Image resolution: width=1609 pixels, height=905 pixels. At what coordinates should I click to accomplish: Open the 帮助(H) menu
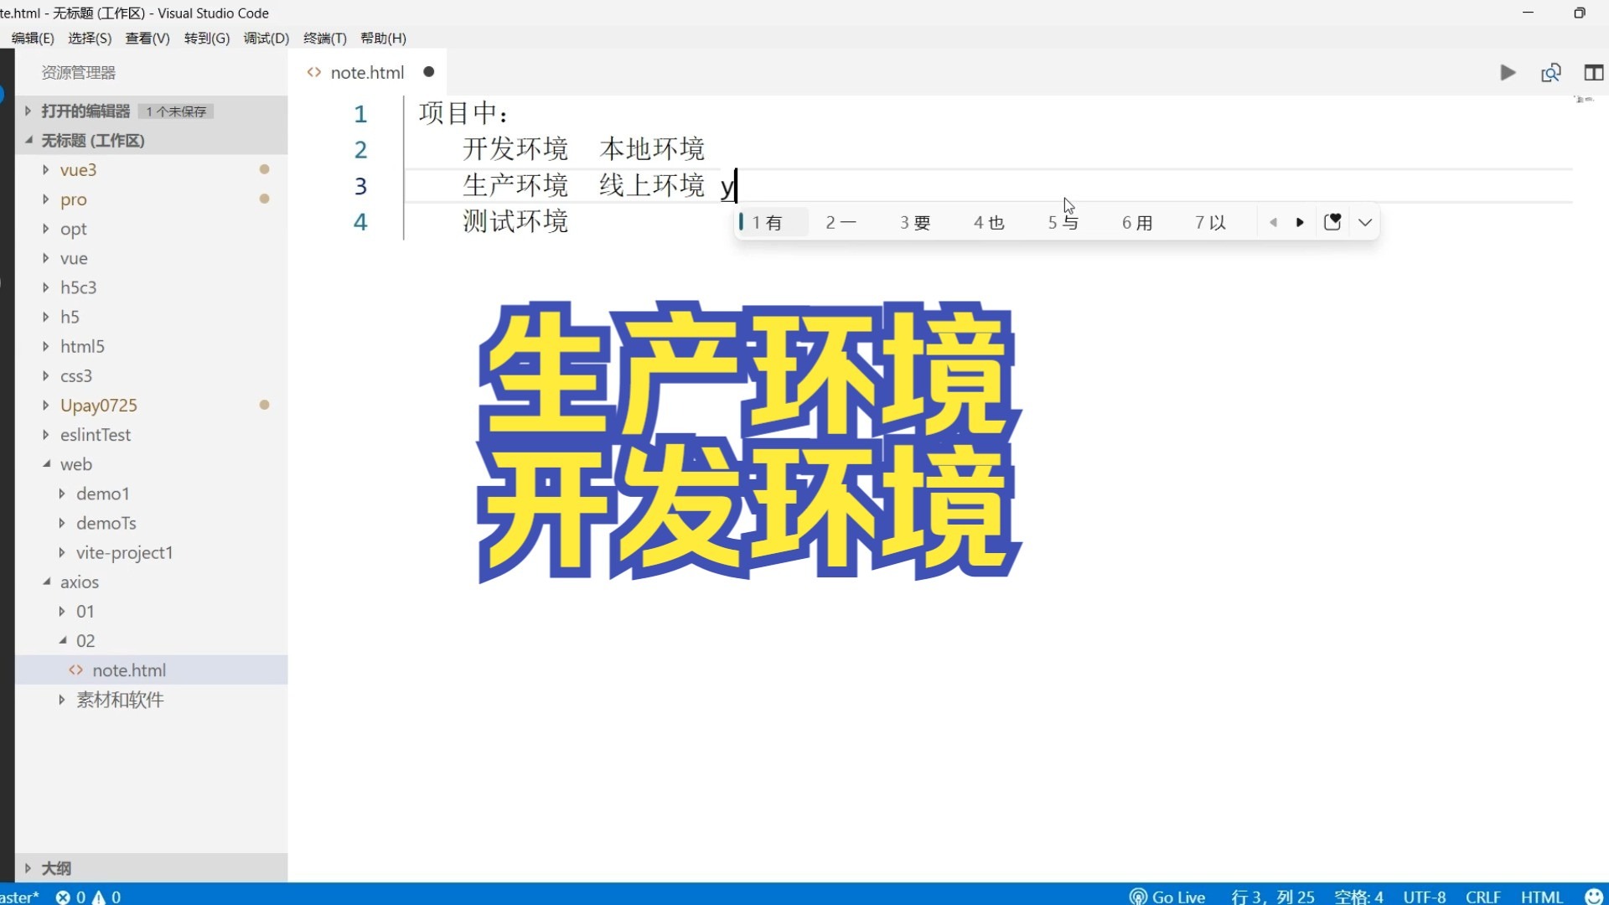(x=383, y=39)
